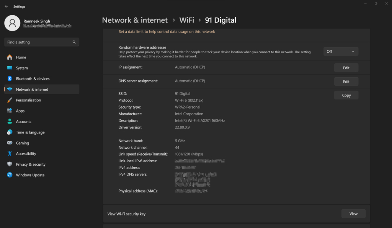Open Privacy & security settings
This screenshot has height=228, width=392.
click(x=9, y=164)
